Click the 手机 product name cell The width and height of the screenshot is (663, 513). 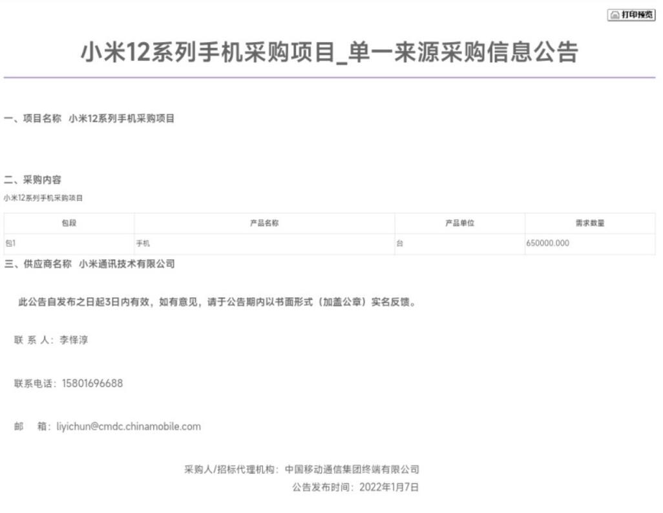264,244
